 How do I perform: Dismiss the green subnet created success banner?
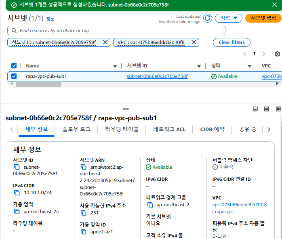(274, 5)
